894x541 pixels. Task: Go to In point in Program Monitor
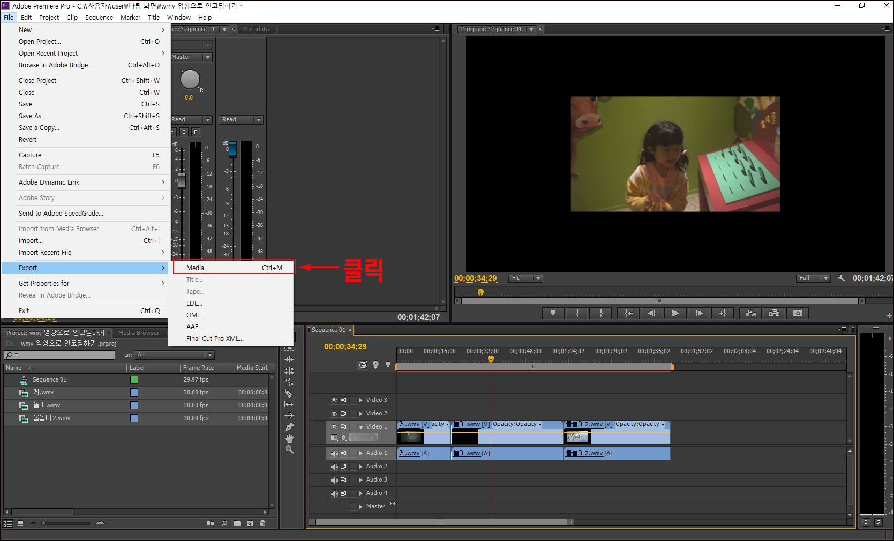click(x=628, y=313)
